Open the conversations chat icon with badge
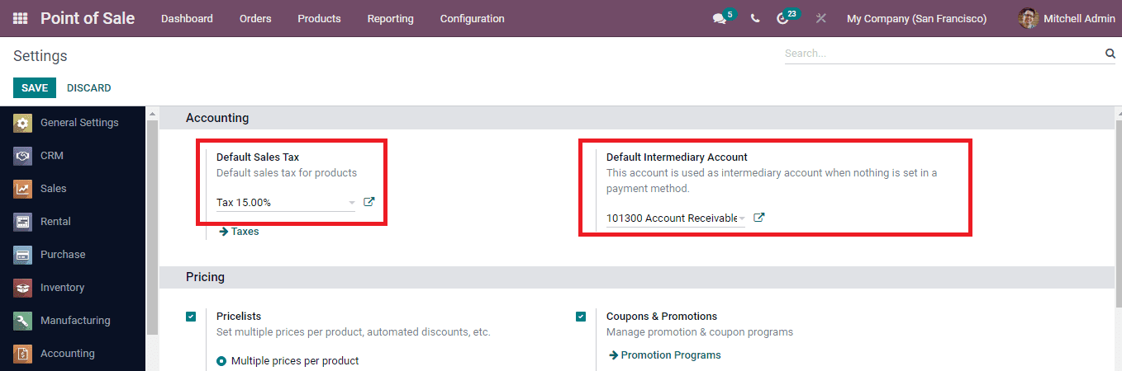Viewport: 1122px width, 371px height. tap(719, 18)
